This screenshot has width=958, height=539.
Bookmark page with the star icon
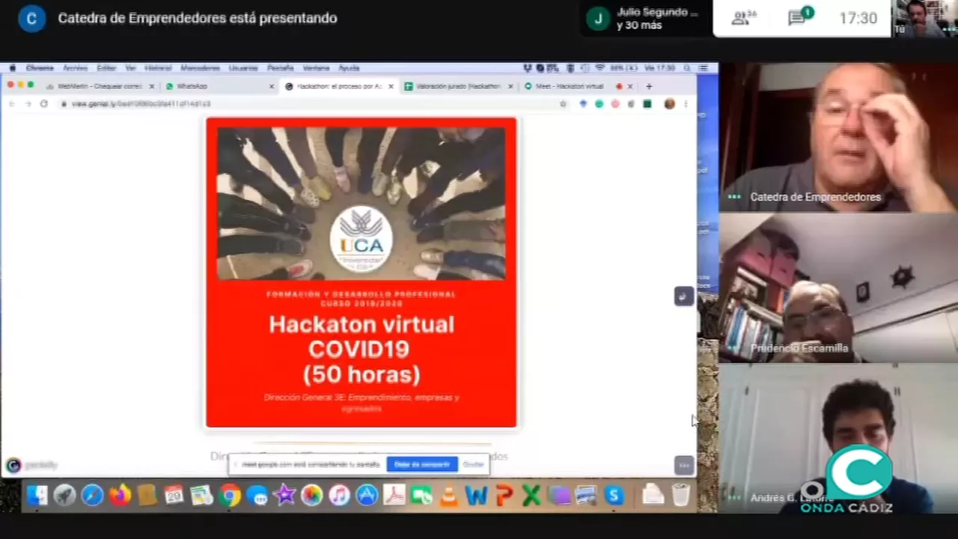coord(563,104)
